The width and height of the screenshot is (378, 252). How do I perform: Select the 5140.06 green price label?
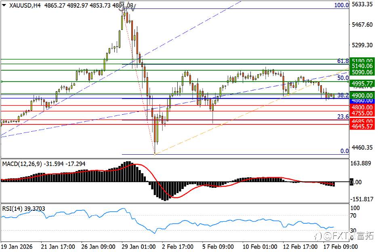(362, 66)
